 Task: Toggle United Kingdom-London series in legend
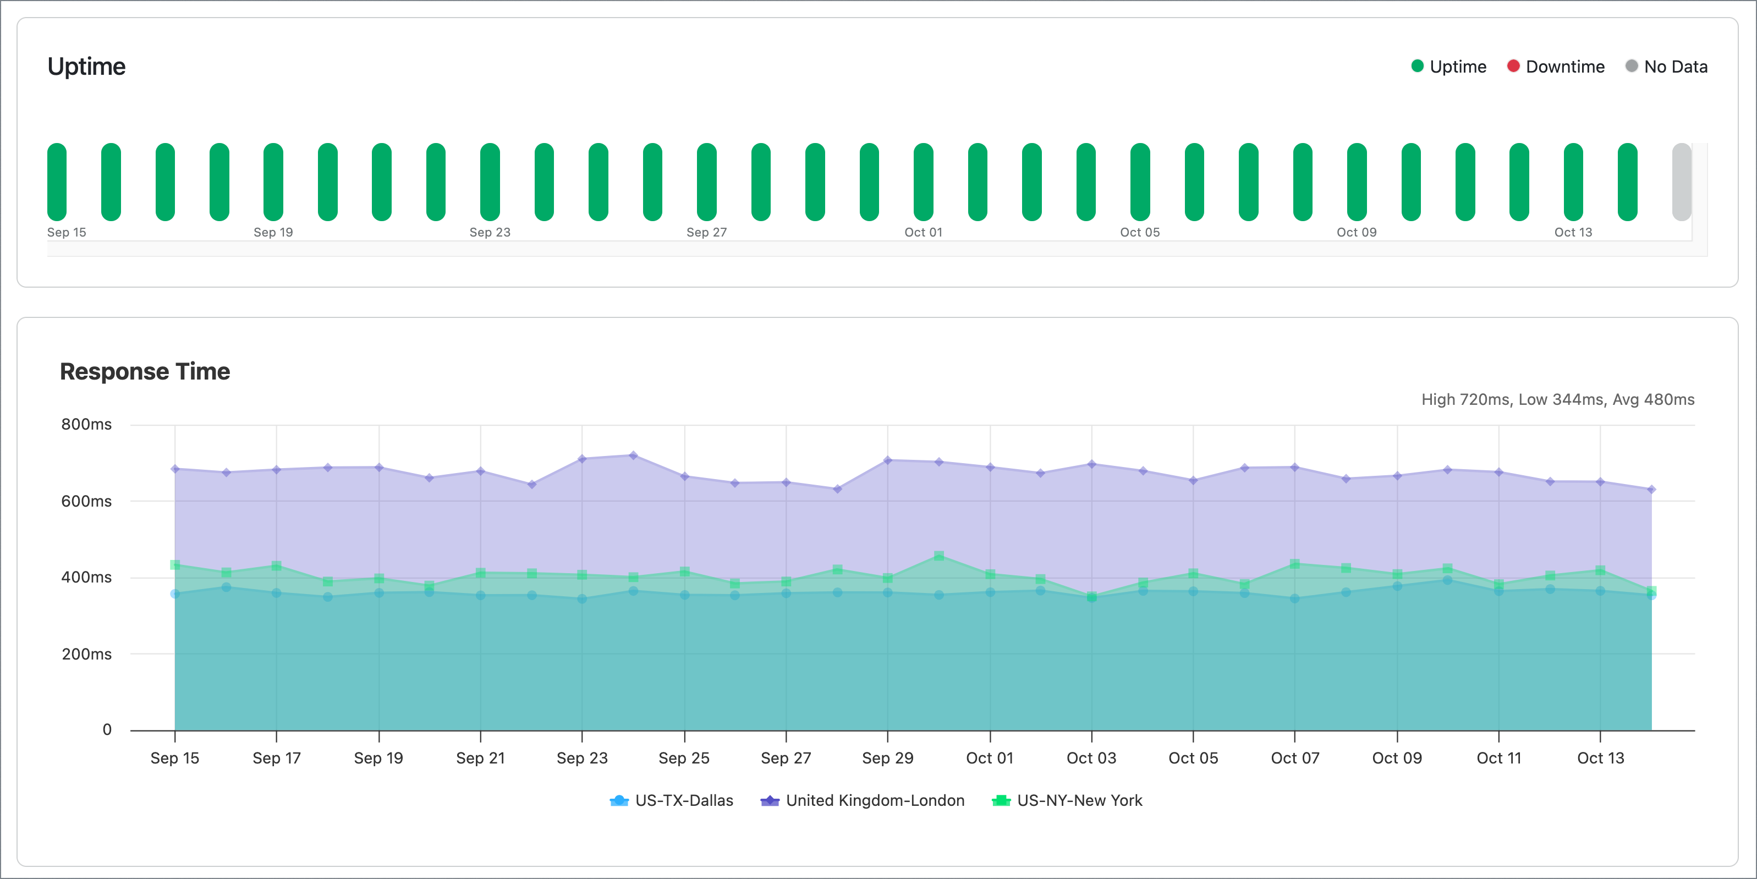point(862,800)
